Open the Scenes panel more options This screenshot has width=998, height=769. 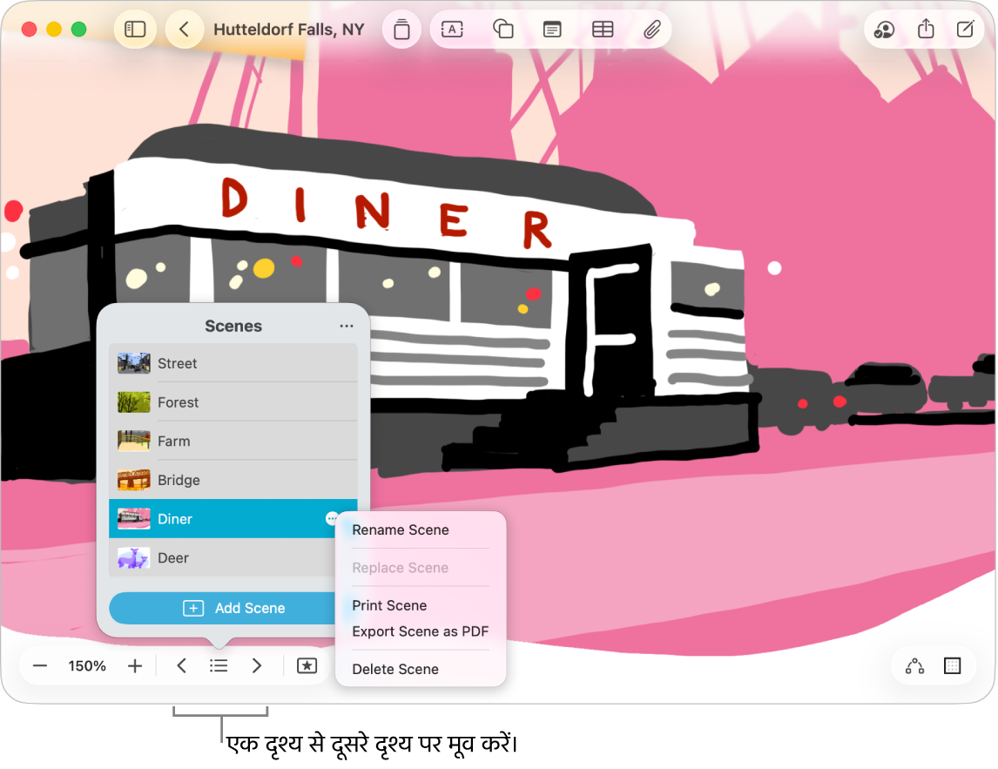tap(347, 326)
